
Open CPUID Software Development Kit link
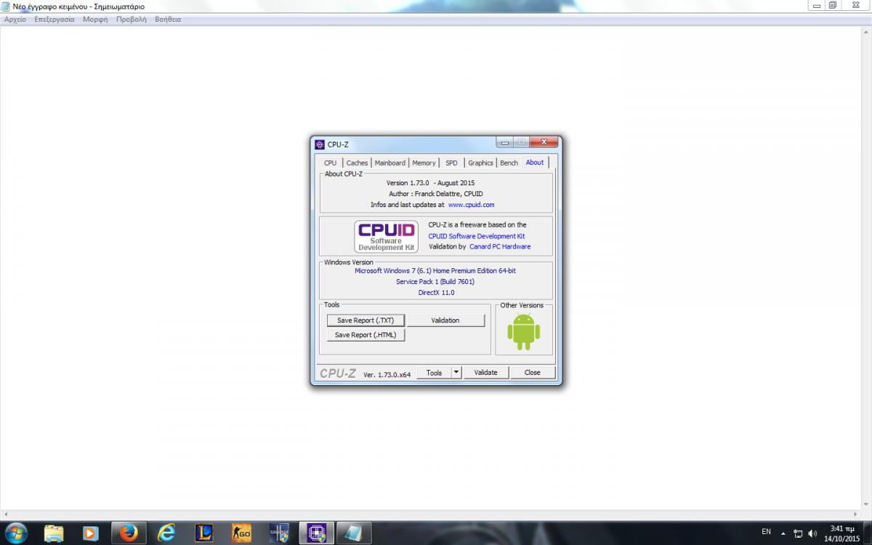[x=477, y=236]
